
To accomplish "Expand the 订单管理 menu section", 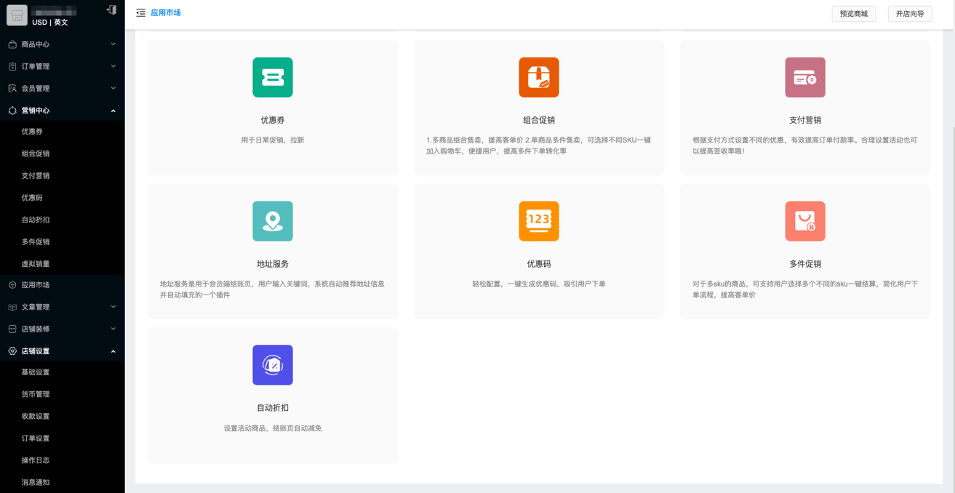I will (x=62, y=66).
